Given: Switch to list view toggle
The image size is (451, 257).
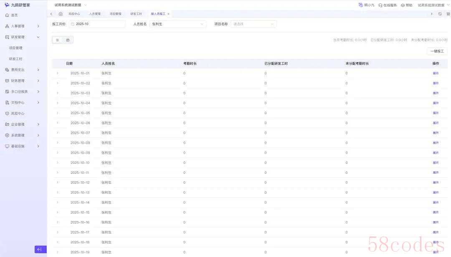Looking at the screenshot, I should tap(57, 40).
